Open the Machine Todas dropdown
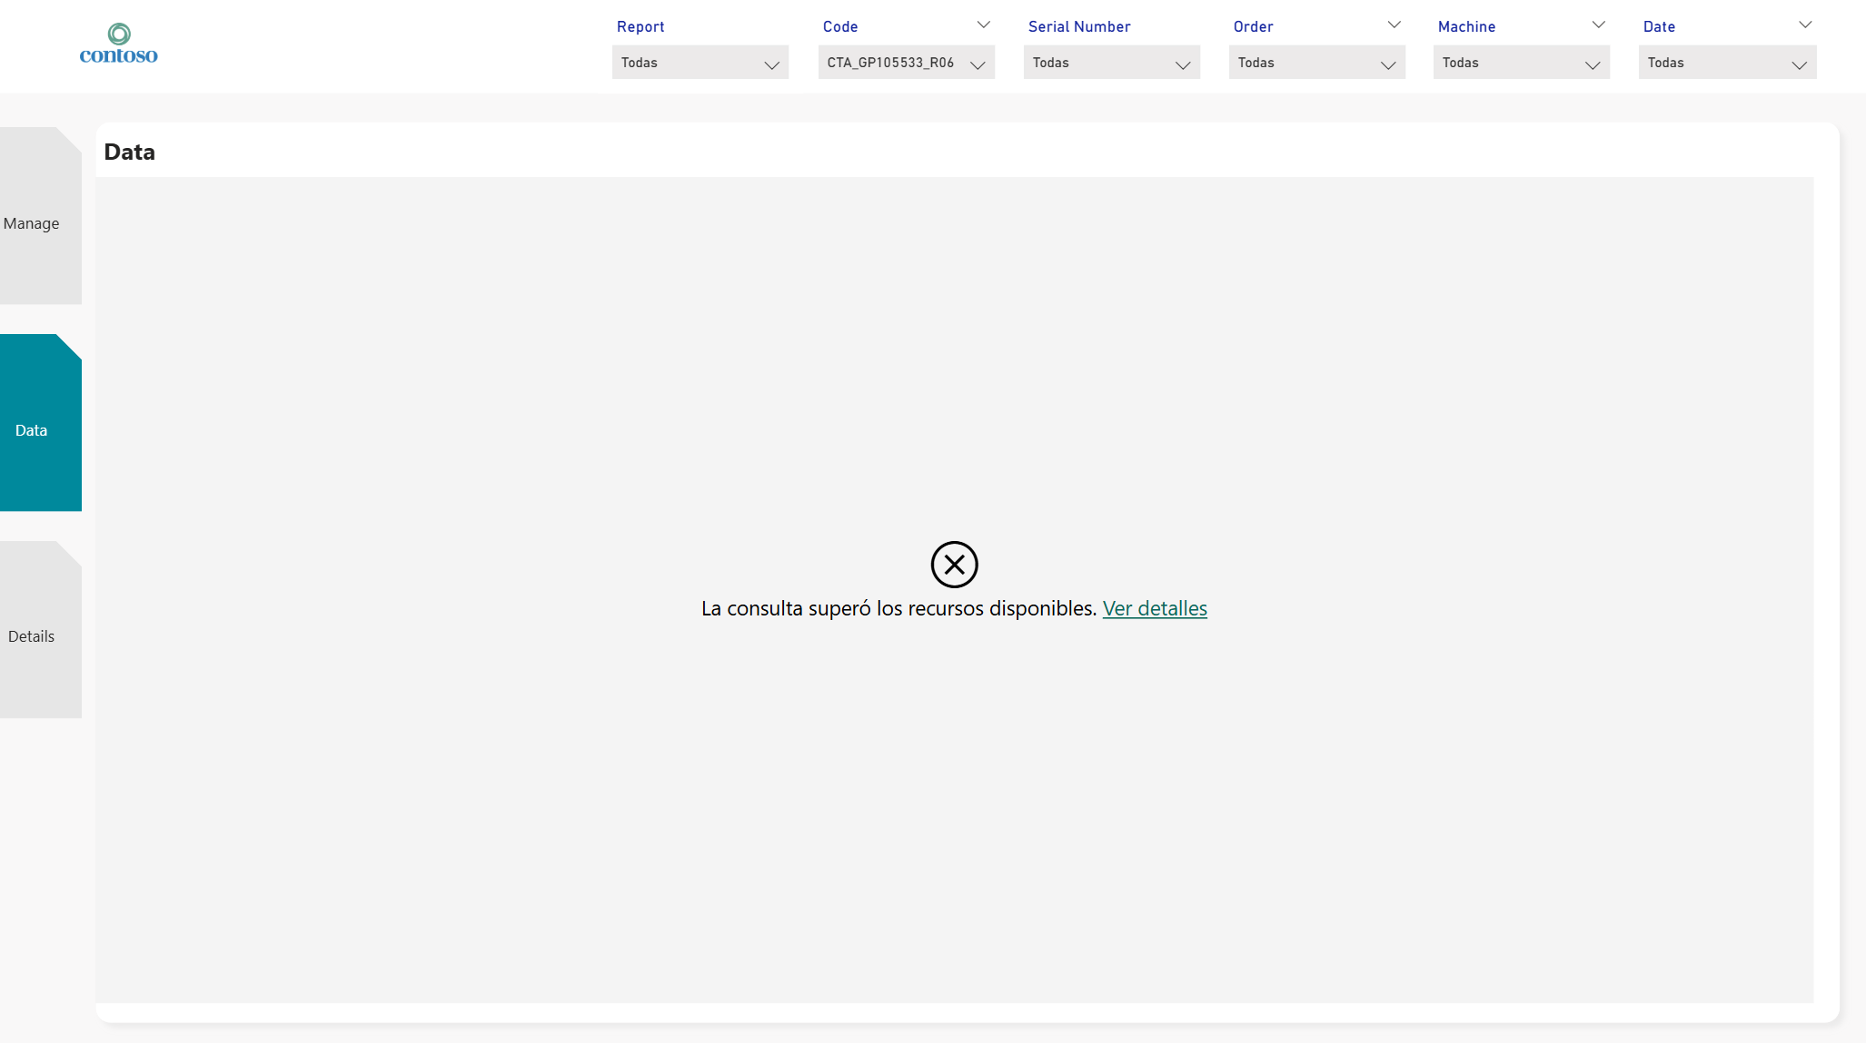1866x1043 pixels. [x=1521, y=62]
